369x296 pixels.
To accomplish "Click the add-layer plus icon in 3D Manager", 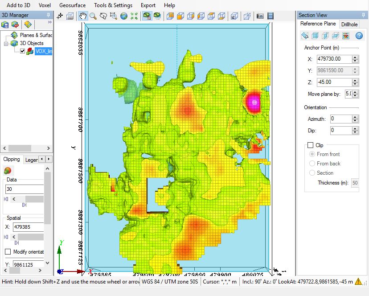I will tap(28, 24).
